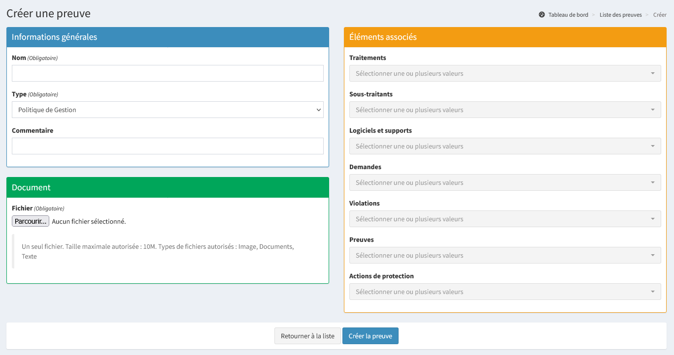The width and height of the screenshot is (674, 355).
Task: Click the chevron on the Type select
Action: click(318, 110)
